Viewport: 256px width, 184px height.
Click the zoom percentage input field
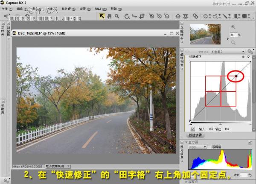233,35
